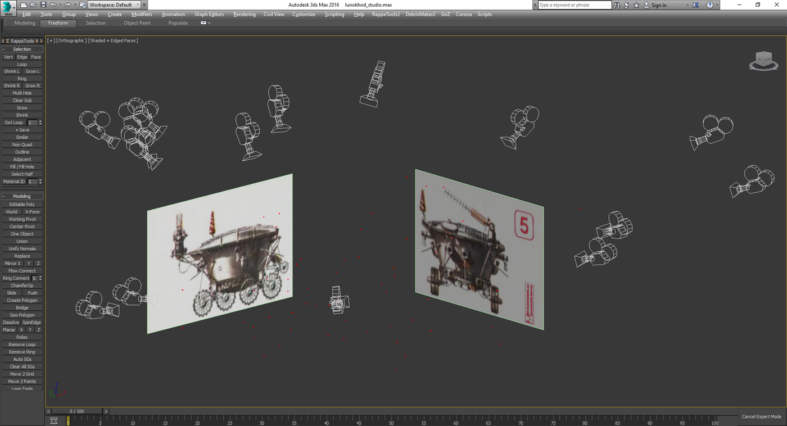The height and width of the screenshot is (426, 787).
Task: Click the Open File folder icon
Action: [33, 5]
